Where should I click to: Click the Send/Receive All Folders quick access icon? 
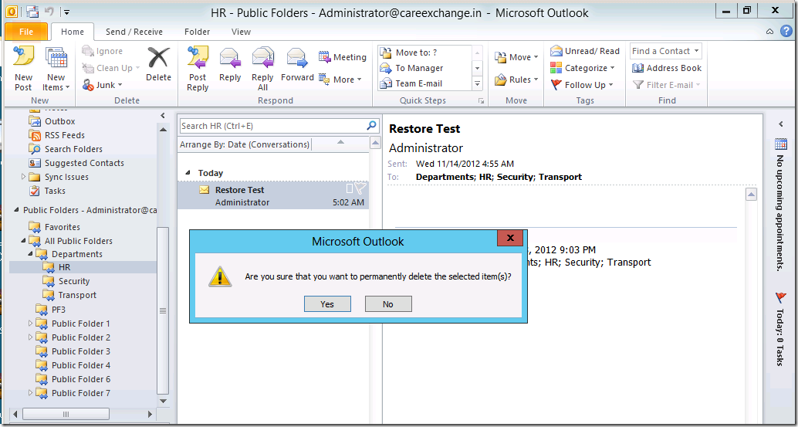32,12
